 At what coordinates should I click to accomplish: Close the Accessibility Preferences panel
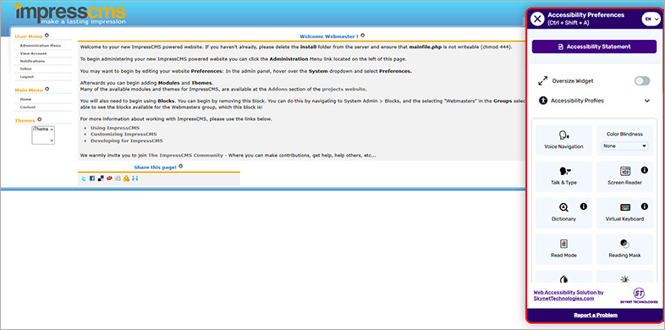pyautogui.click(x=537, y=19)
